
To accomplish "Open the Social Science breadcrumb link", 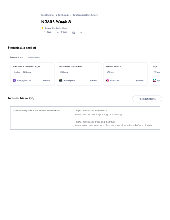I will (48, 15).
